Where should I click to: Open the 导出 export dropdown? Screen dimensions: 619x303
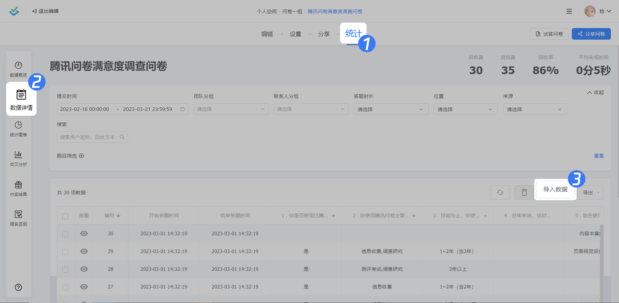[591, 192]
